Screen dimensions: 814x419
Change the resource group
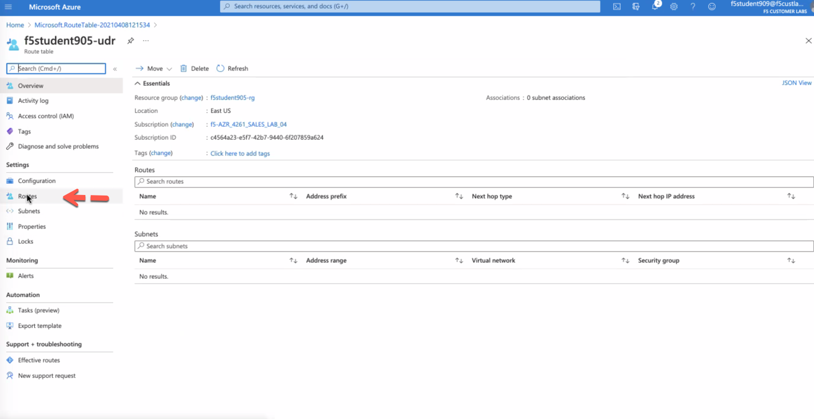tap(191, 98)
